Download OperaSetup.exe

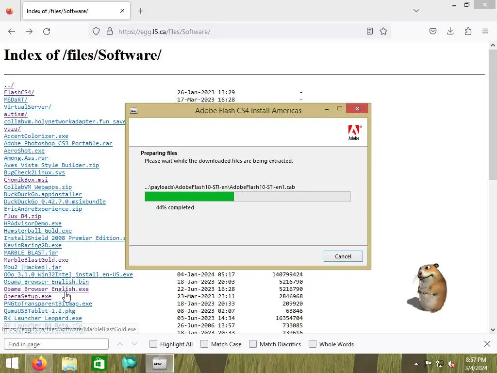click(x=28, y=297)
